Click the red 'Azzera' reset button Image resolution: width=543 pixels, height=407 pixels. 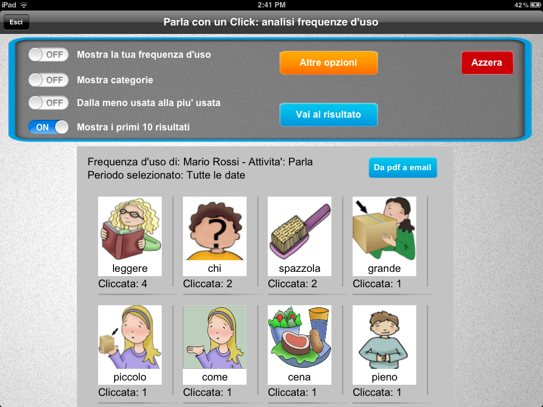click(x=487, y=63)
